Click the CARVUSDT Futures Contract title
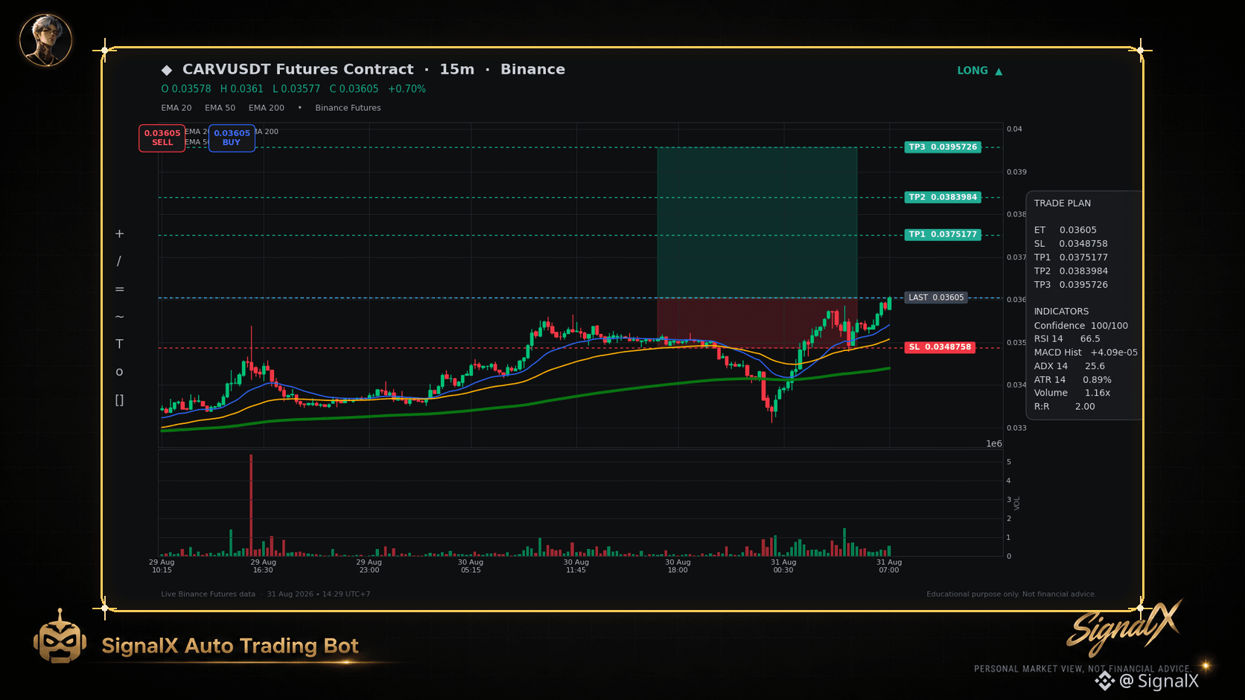 [298, 69]
